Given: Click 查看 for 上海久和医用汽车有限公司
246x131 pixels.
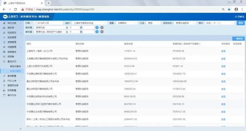Looking at the screenshot, I should (x=223, y=66).
